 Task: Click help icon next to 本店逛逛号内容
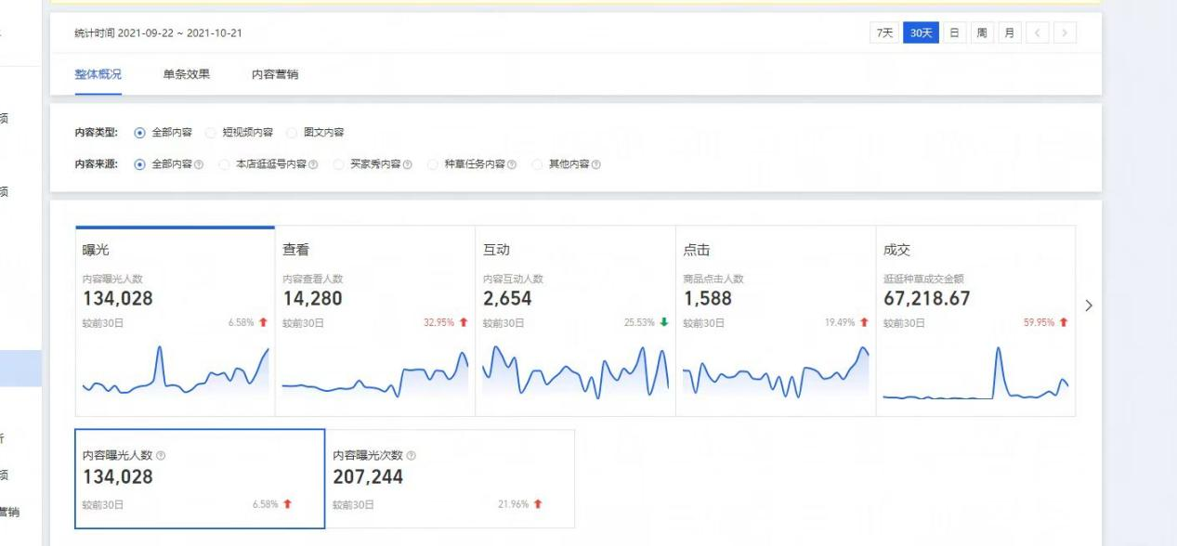tap(313, 164)
